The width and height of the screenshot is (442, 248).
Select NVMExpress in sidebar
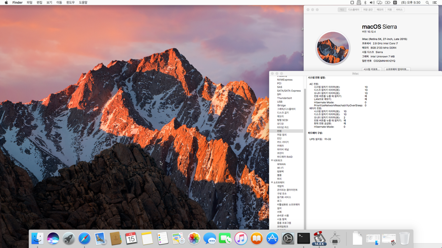285,80
